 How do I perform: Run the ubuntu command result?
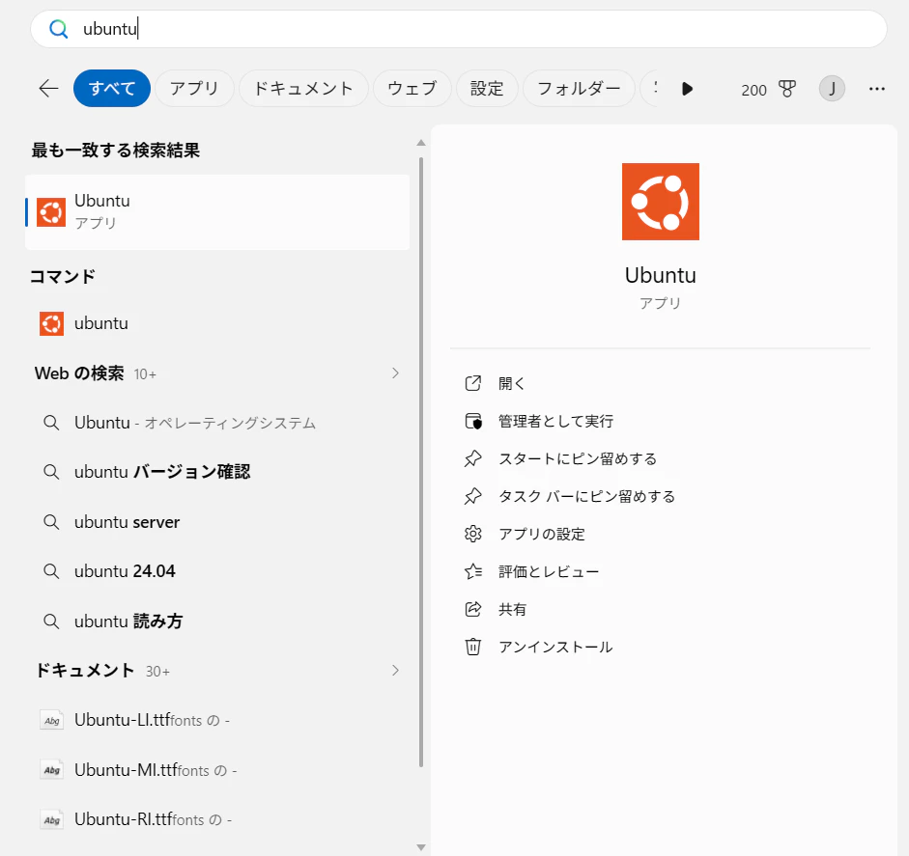tap(217, 323)
